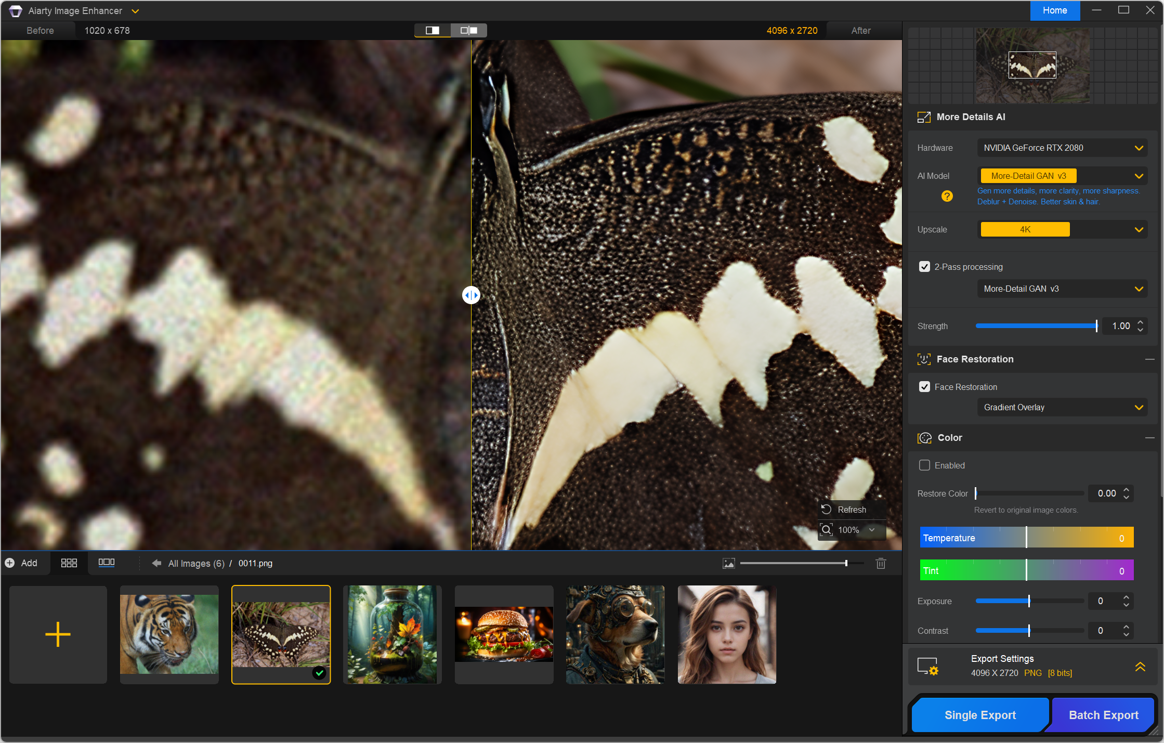Image resolution: width=1164 pixels, height=743 pixels.
Task: Switch to grid thumbnail view icon
Action: pos(69,563)
